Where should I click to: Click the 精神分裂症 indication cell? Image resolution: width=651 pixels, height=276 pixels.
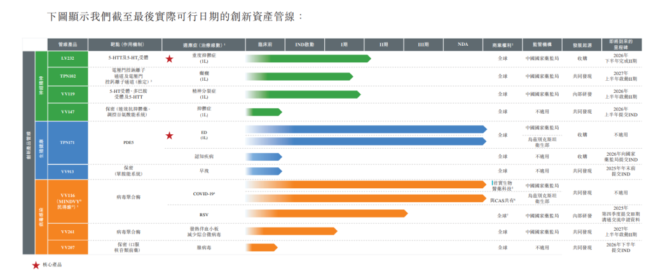tap(204, 94)
